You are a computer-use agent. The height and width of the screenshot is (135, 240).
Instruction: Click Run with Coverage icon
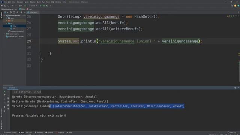[x=47, y=6]
